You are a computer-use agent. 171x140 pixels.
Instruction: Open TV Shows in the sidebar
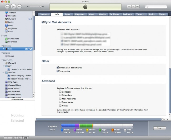(12, 13)
